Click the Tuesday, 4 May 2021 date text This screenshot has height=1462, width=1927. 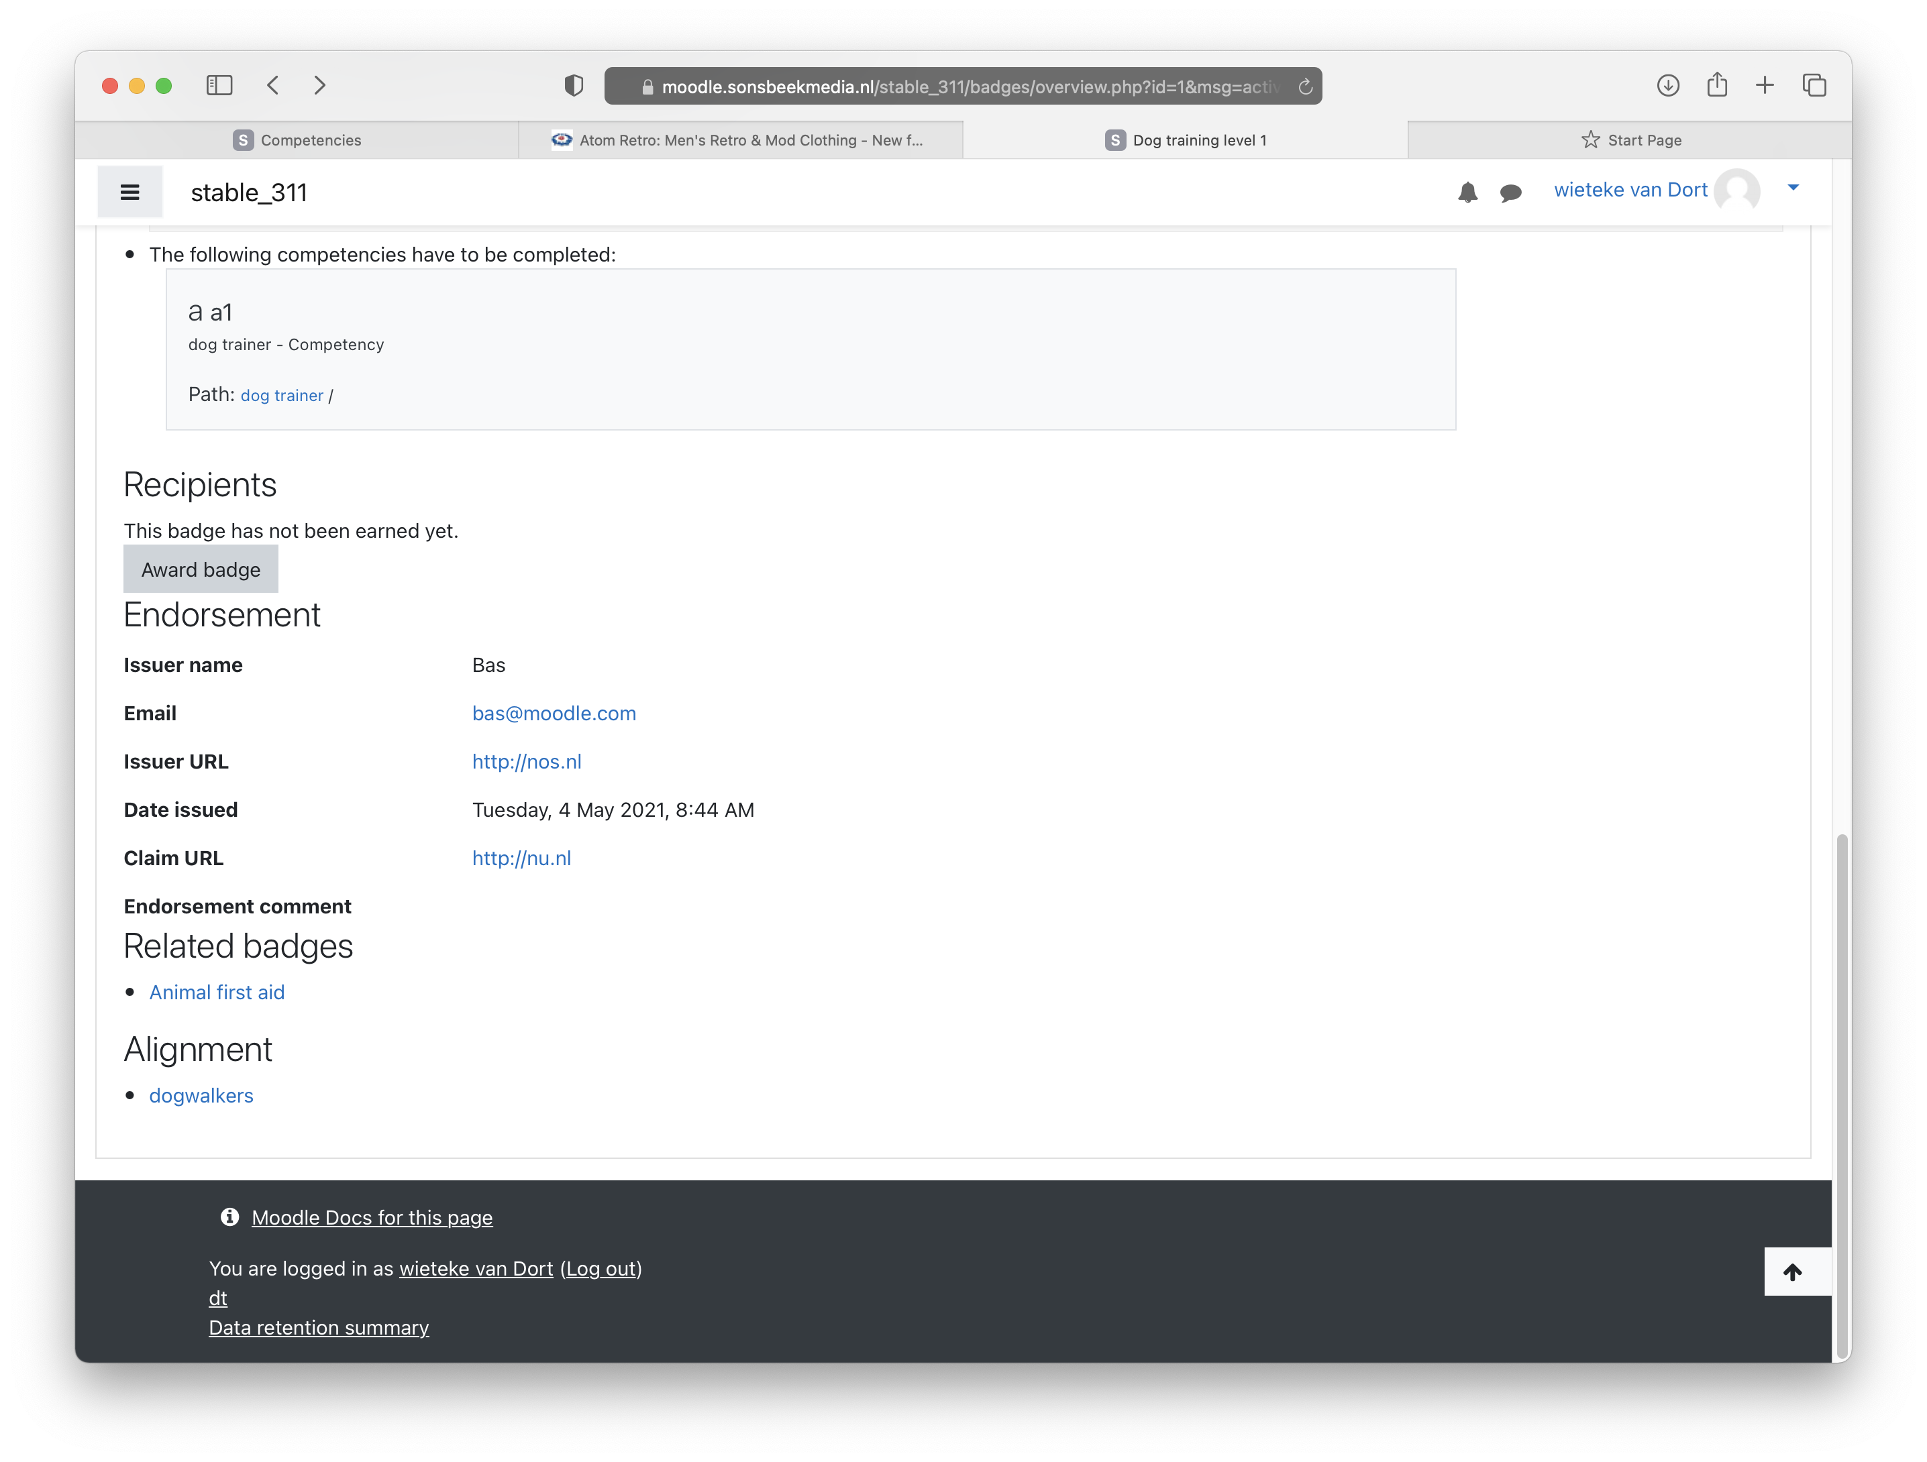click(x=613, y=810)
